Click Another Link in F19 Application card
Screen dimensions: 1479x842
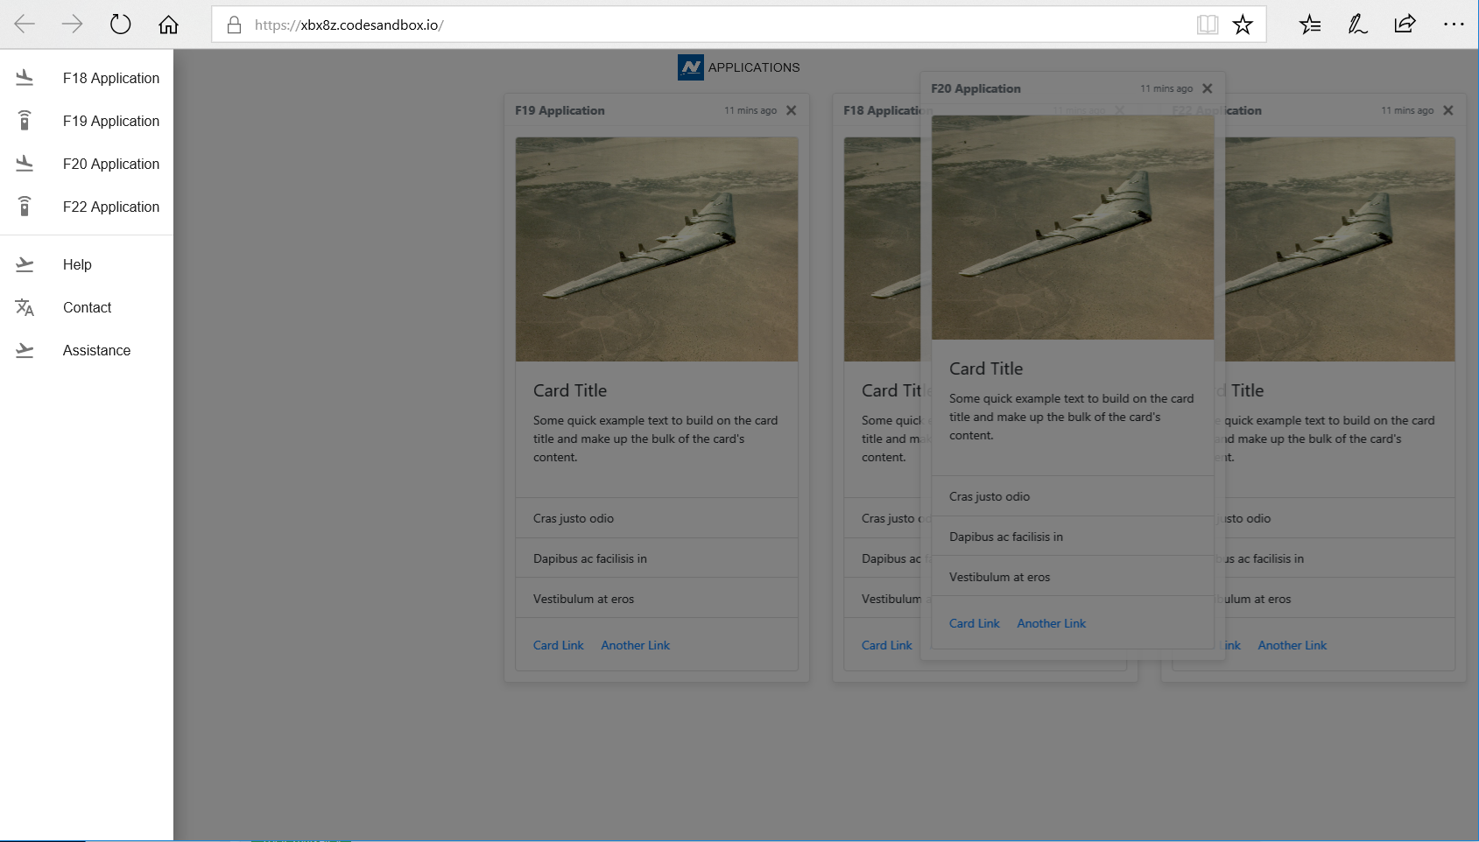(x=636, y=645)
